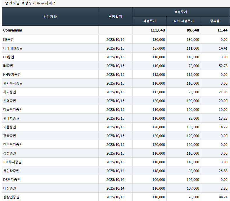Click the 2025/10/16 date cell
Screen dimensions: 230x201
[115, 40]
